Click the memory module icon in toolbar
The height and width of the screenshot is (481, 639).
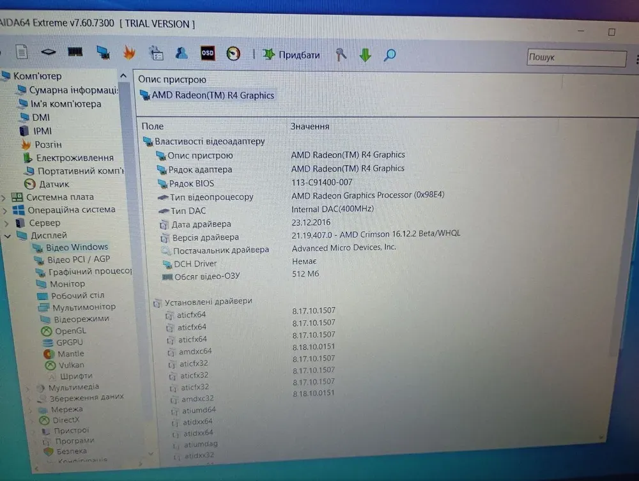click(x=75, y=52)
